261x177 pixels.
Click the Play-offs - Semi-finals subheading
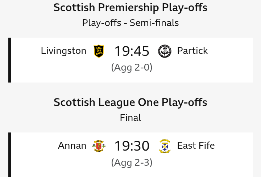coord(130,23)
